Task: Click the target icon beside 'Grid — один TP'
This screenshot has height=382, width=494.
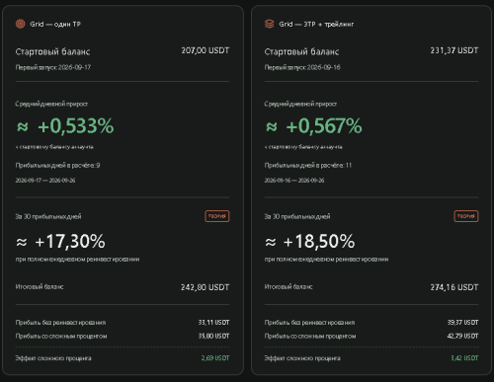Action: [x=21, y=24]
